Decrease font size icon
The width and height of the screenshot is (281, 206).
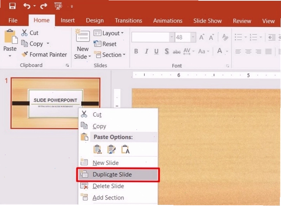coord(211,37)
